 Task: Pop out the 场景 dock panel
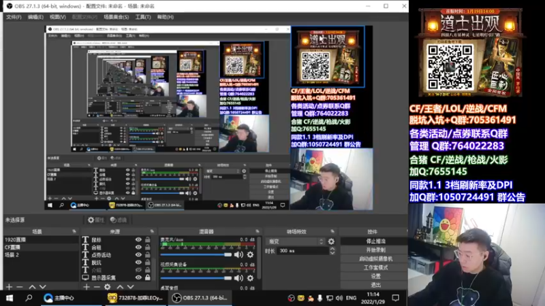(x=74, y=231)
